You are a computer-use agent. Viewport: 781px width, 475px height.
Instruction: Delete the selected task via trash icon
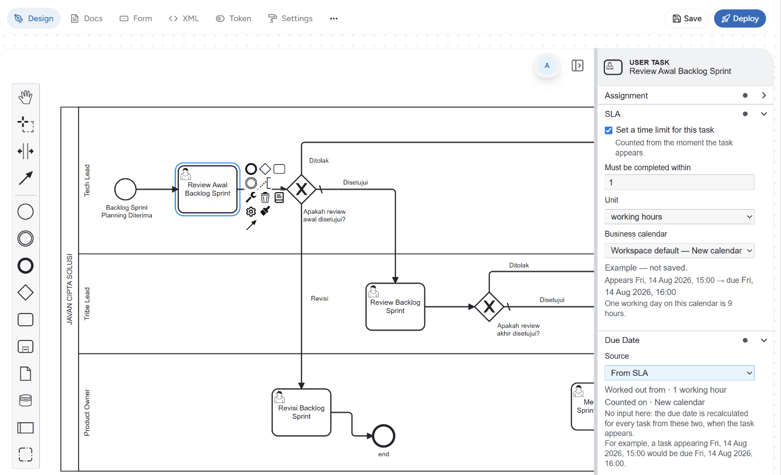point(265,197)
